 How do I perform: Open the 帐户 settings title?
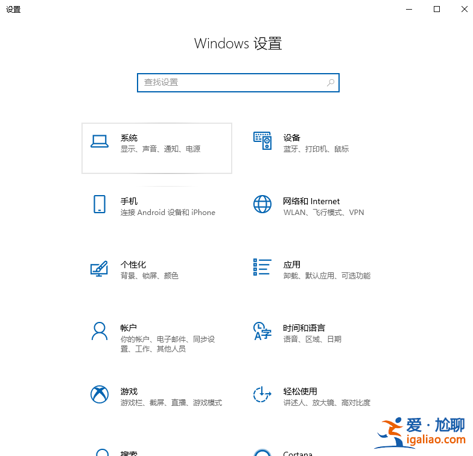point(129,328)
